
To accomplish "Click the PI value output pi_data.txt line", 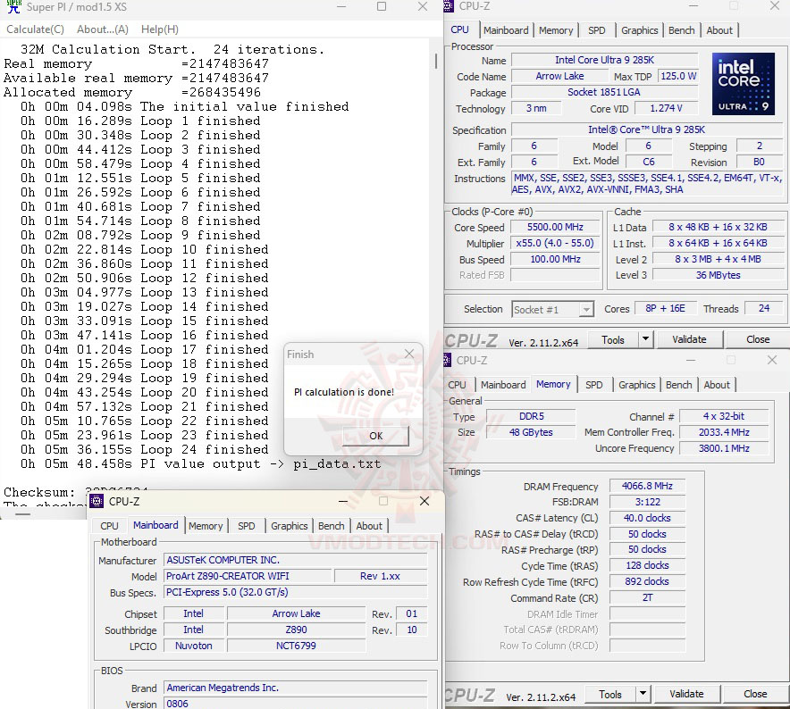I will coord(200,463).
